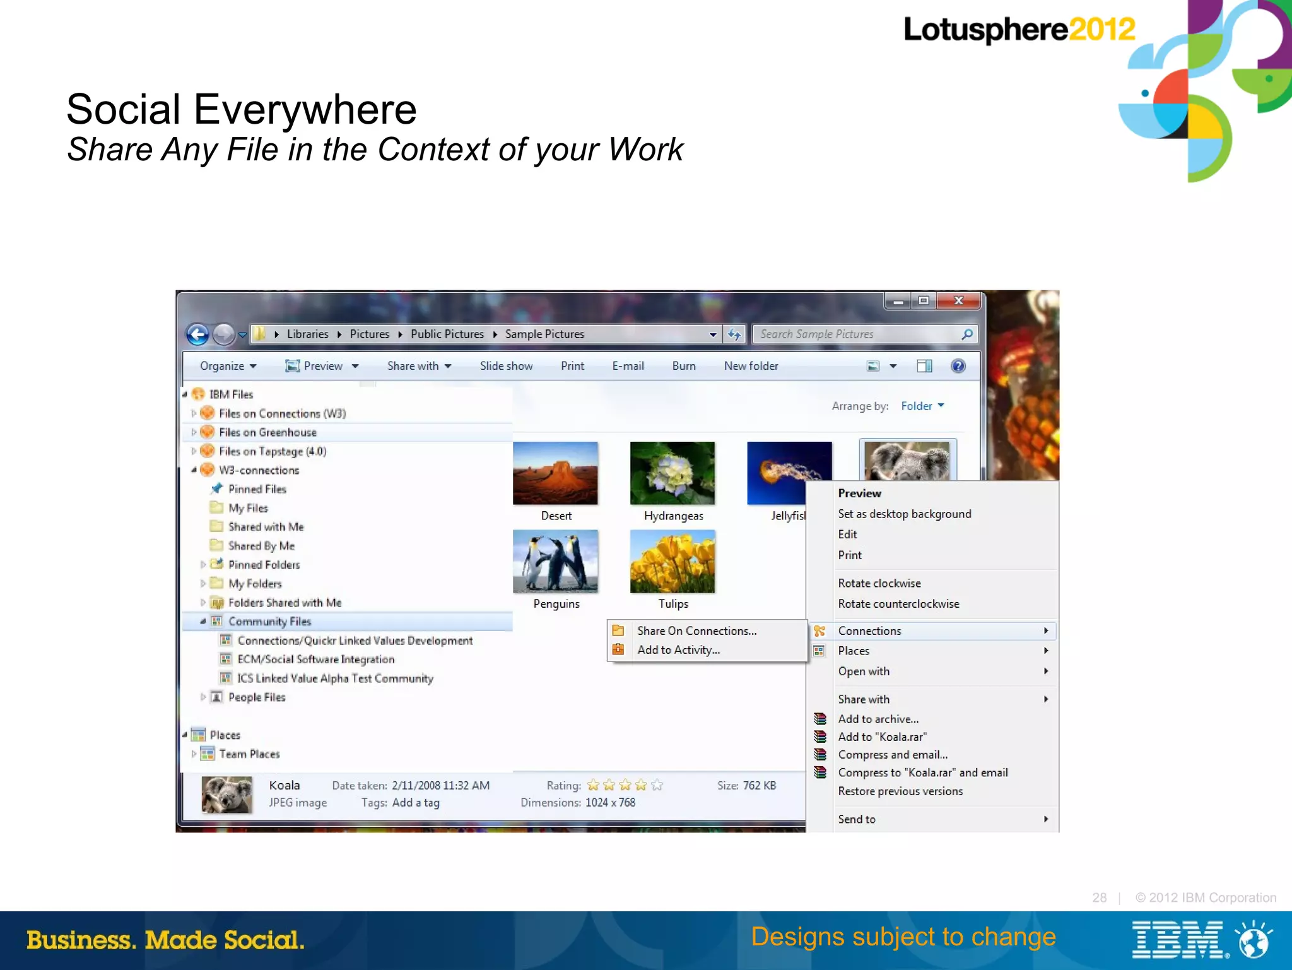Image resolution: width=1292 pixels, height=970 pixels.
Task: Select the Penguins picture thumbnail
Action: (x=555, y=561)
